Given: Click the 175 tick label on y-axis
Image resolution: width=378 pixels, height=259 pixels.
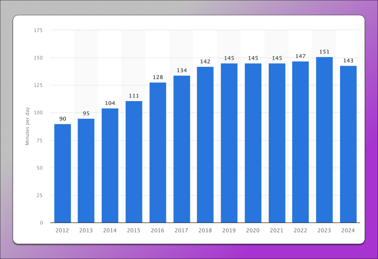Looking at the screenshot, I should point(38,30).
